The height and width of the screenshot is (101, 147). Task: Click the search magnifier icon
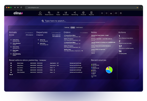(x=43, y=21)
